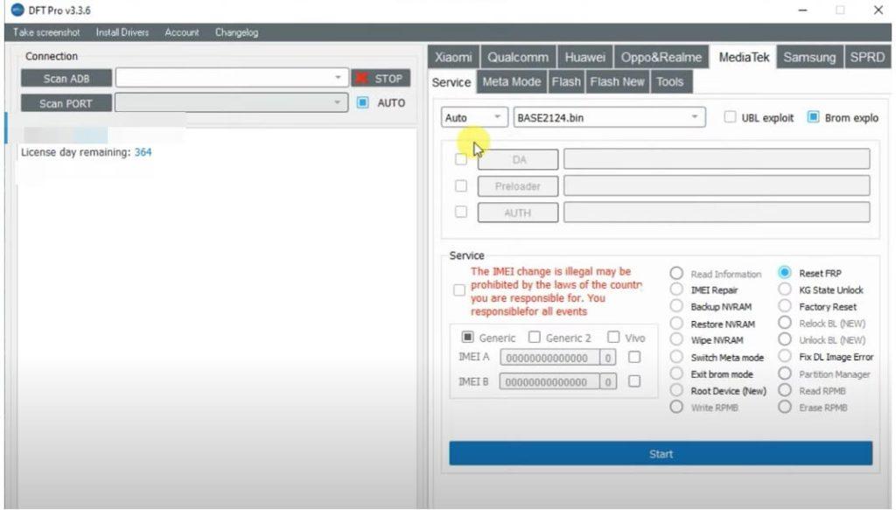Toggle the UBL exploit checkbox
The height and width of the screenshot is (510, 896).
730,117
